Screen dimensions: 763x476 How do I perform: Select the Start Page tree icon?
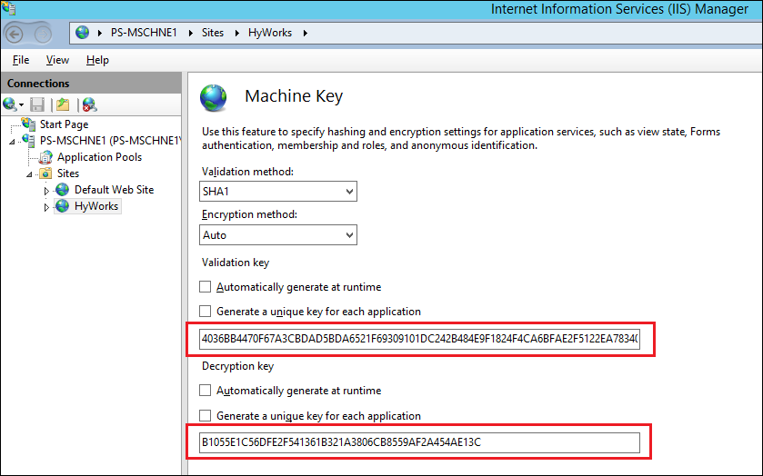tap(28, 124)
